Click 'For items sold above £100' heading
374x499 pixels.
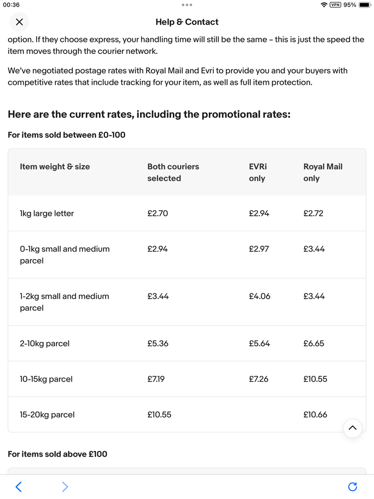tap(57, 454)
